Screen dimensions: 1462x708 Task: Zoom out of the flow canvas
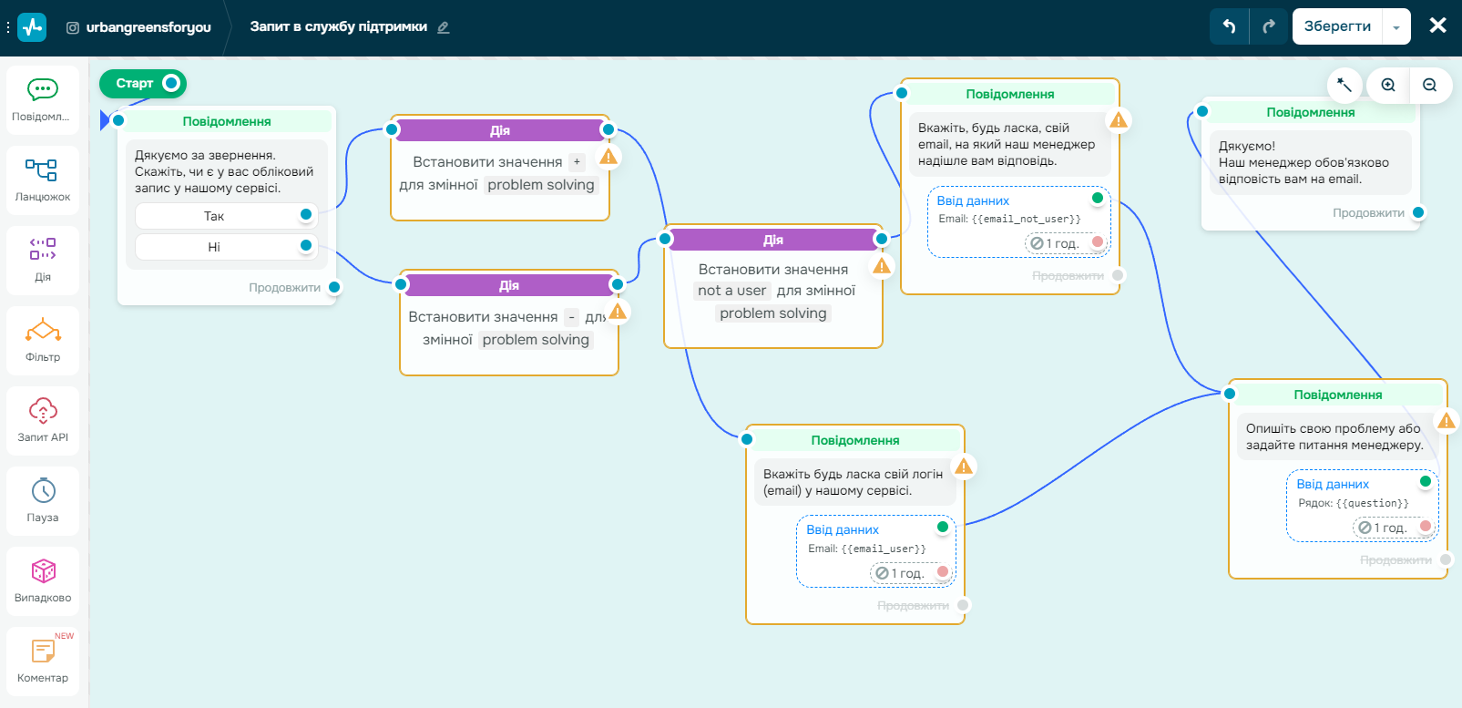1429,85
